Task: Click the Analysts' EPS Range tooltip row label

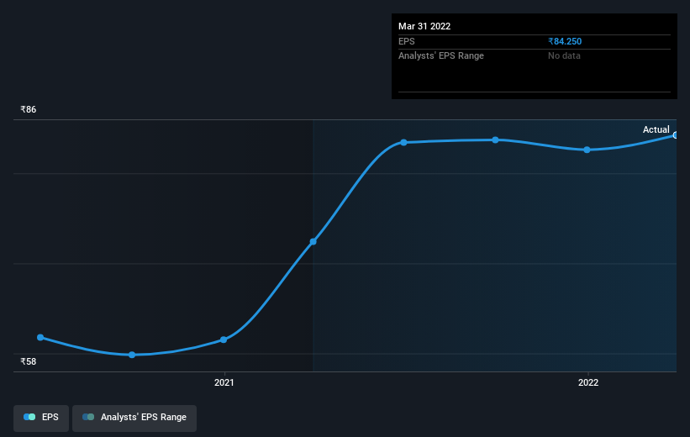Action: point(441,56)
